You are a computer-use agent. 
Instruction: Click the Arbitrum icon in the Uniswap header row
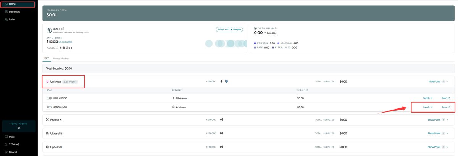click(x=226, y=81)
